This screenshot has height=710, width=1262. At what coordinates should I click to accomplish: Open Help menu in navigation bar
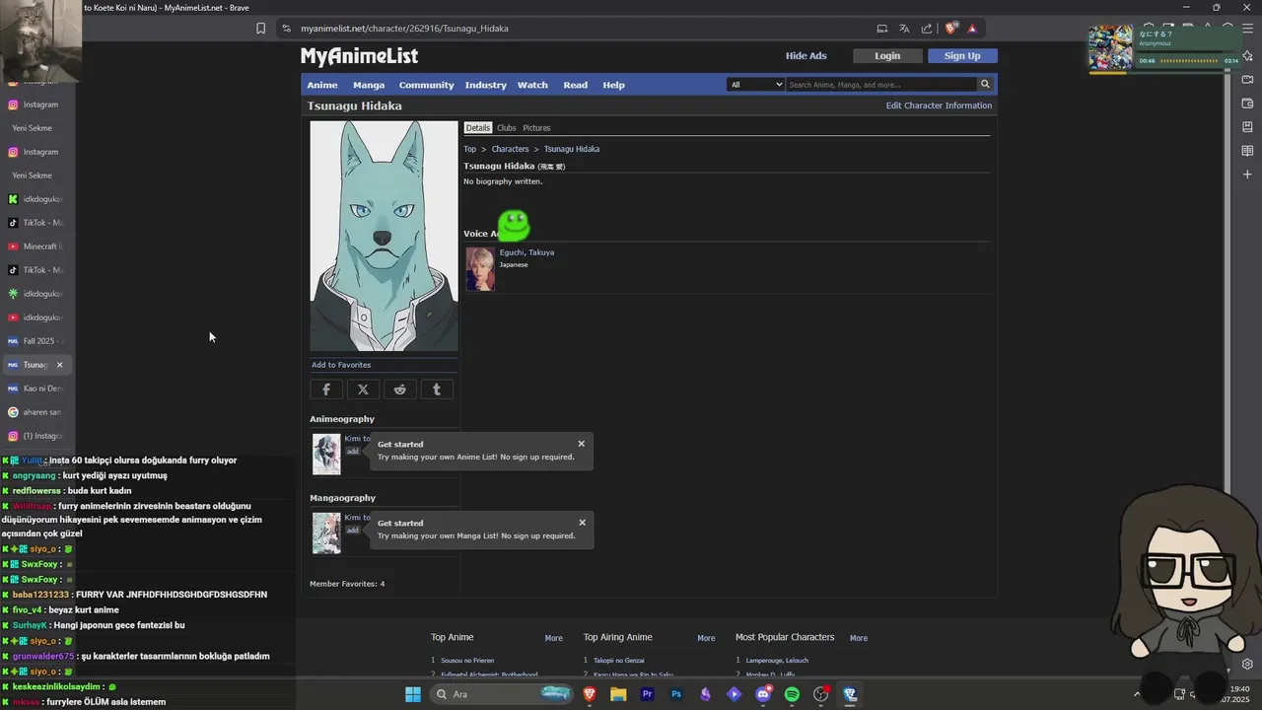[x=614, y=85]
